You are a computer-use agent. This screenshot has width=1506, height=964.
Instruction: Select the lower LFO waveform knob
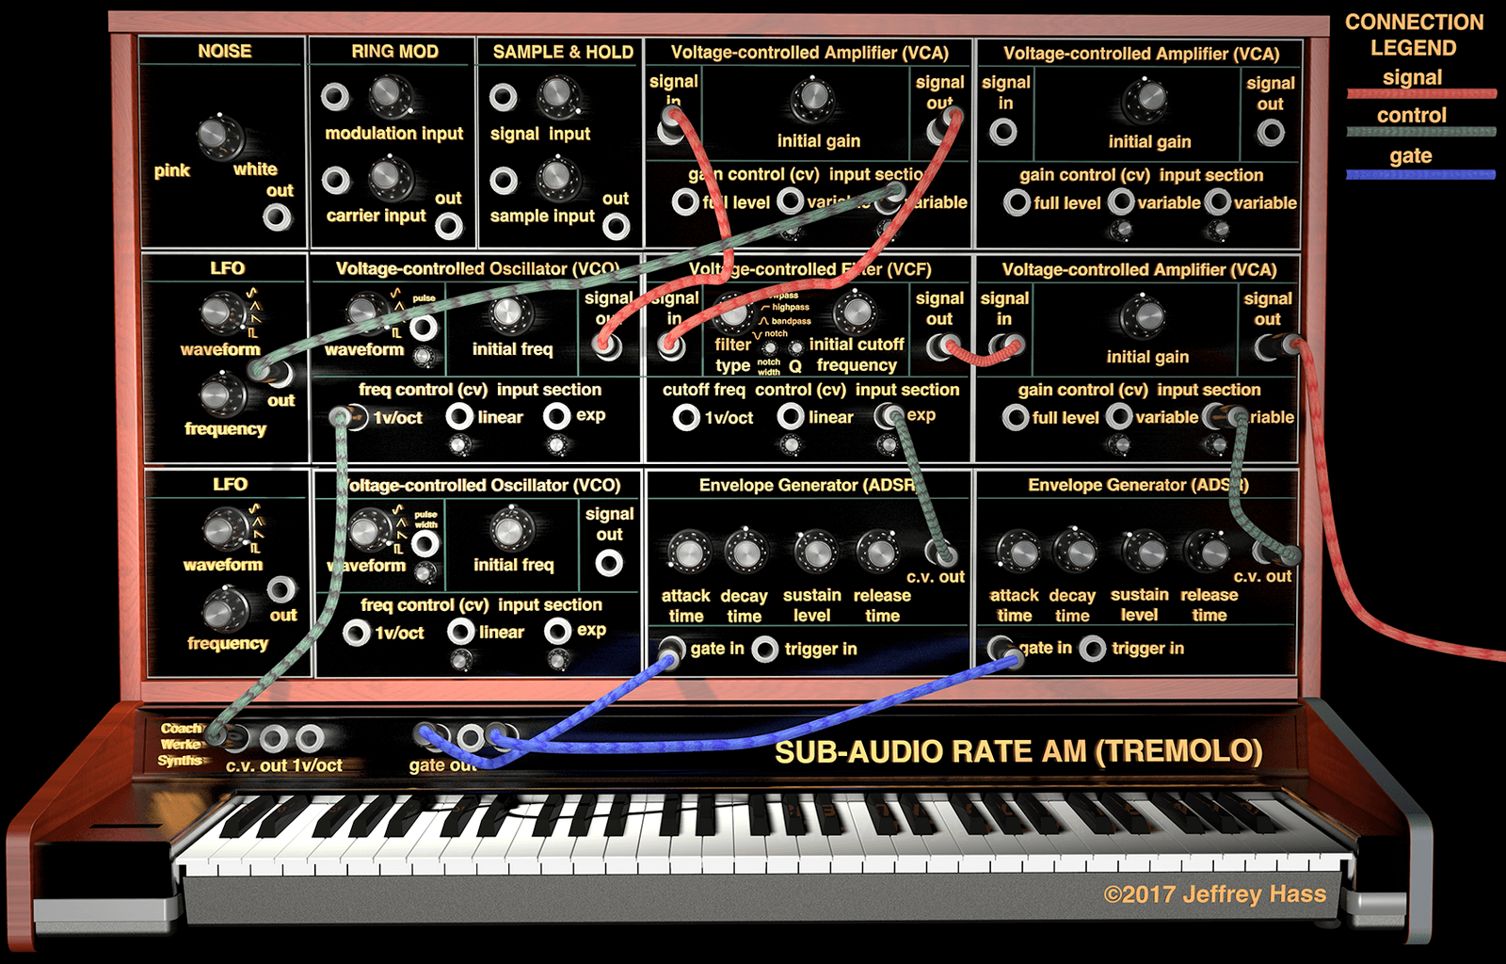click(226, 529)
